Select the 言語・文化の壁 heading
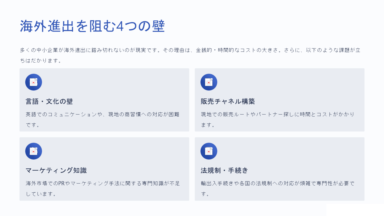384x216 pixels. (x=49, y=101)
